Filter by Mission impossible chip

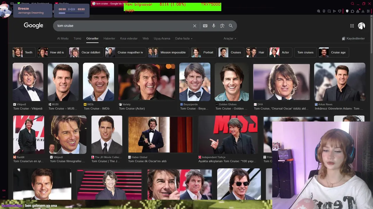168,53
